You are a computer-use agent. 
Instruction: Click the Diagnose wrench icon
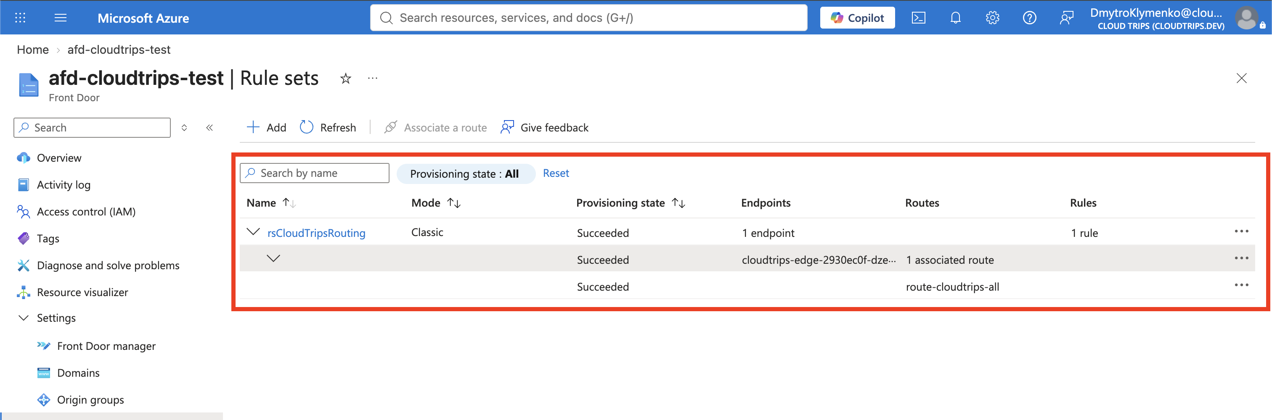pyautogui.click(x=23, y=265)
